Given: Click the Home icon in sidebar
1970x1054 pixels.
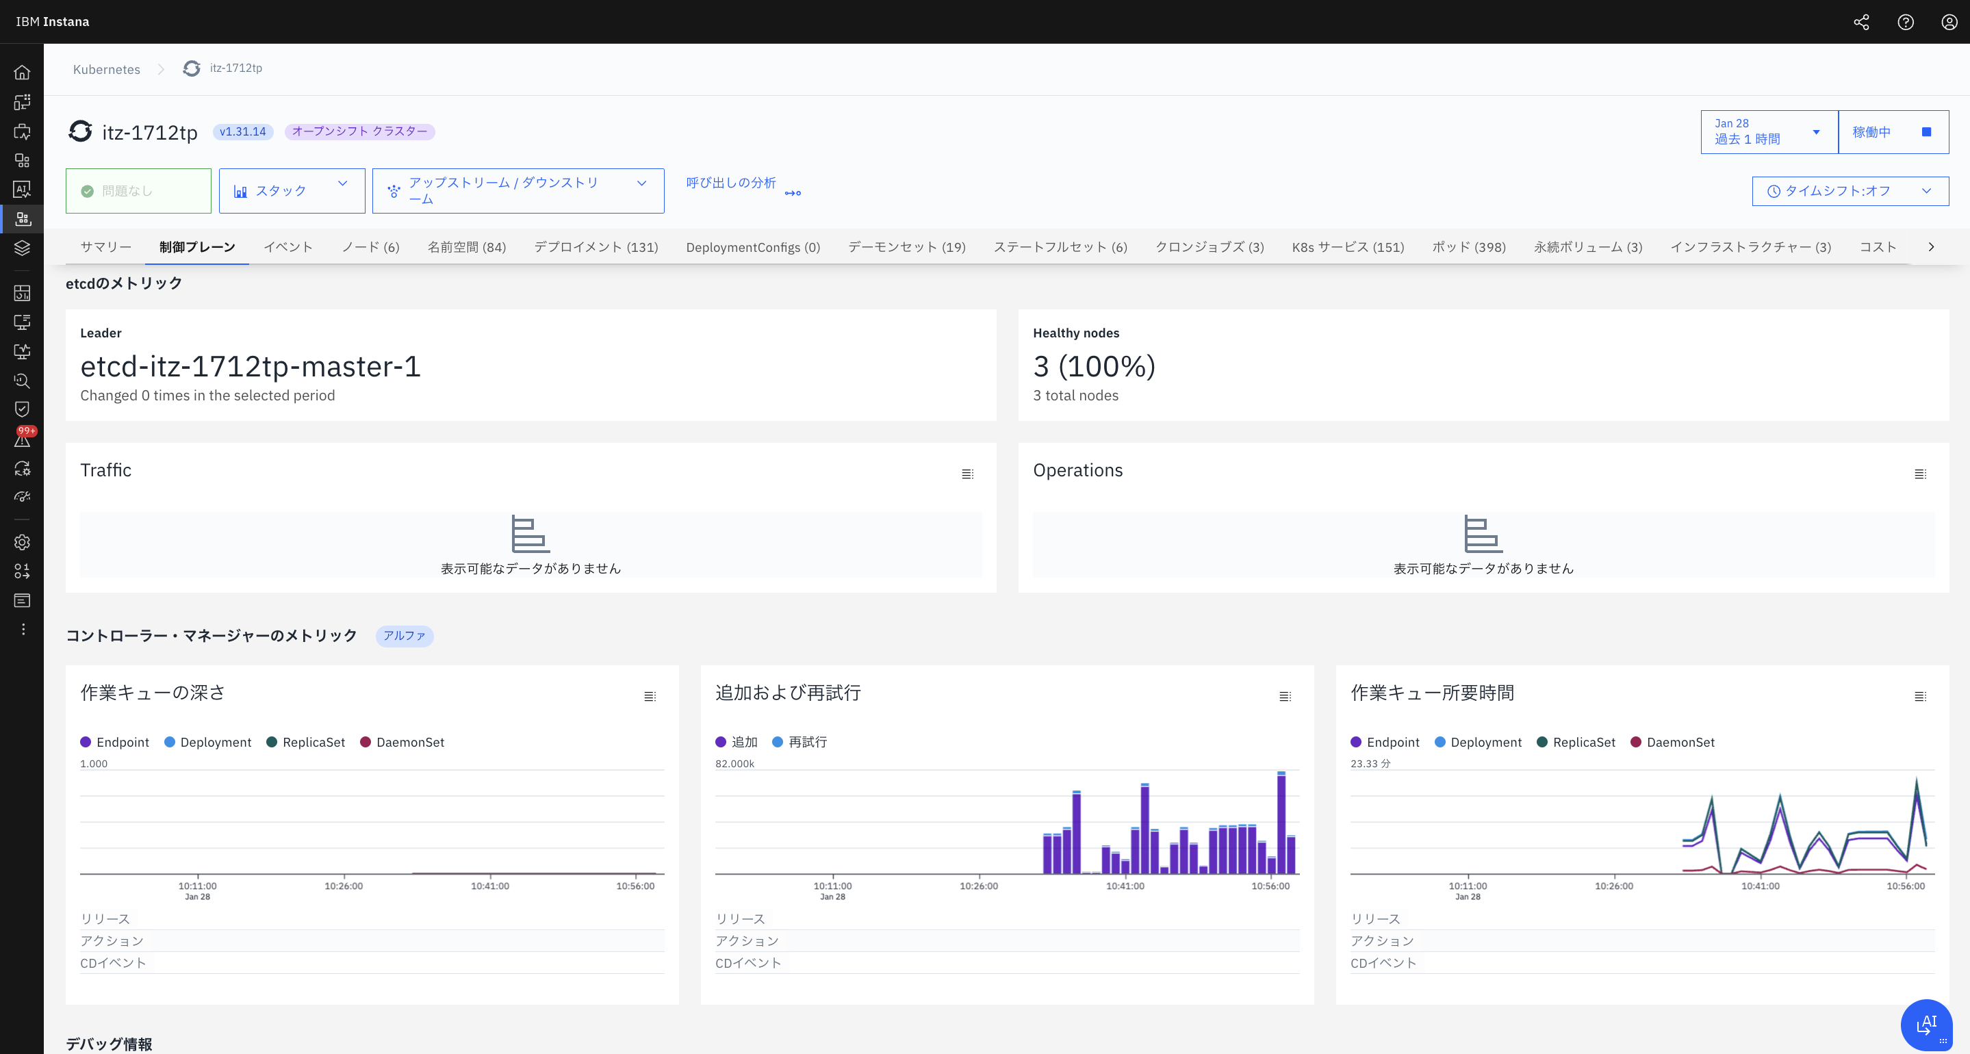Looking at the screenshot, I should point(22,73).
